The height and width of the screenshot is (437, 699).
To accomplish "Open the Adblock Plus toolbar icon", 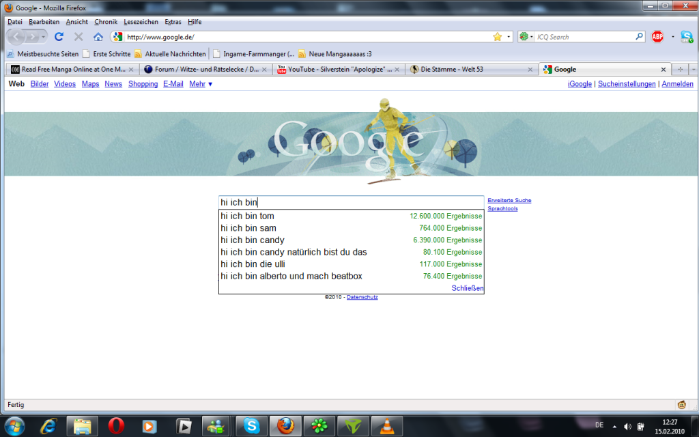I will click(x=657, y=37).
